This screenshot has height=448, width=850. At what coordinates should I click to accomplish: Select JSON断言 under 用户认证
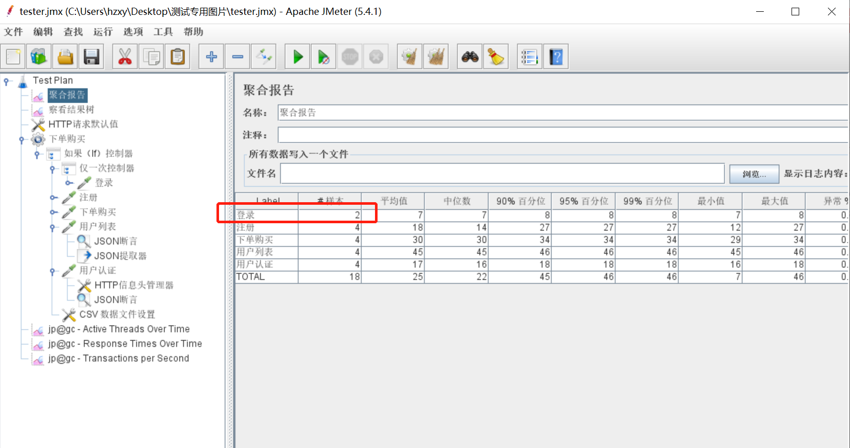[x=115, y=300]
